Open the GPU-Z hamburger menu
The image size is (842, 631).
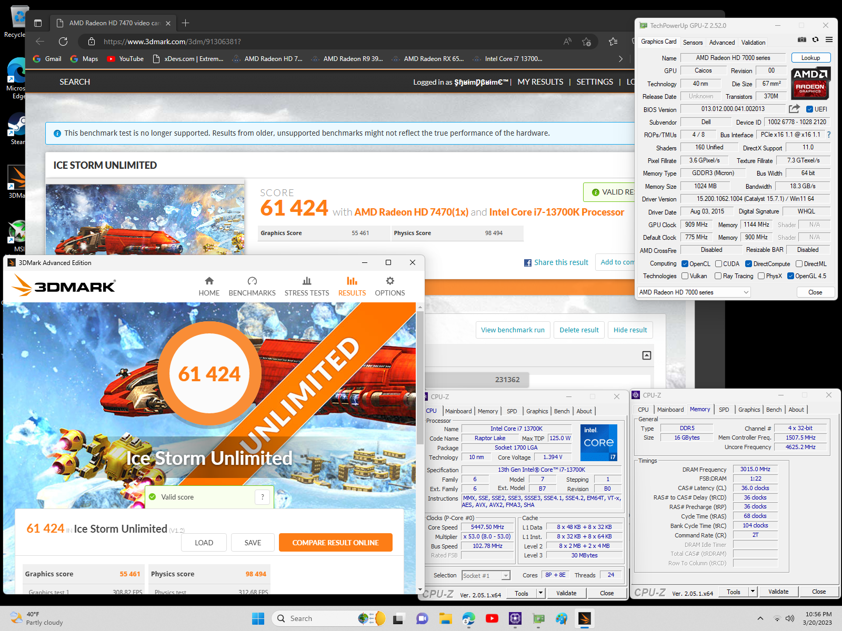pos(829,40)
